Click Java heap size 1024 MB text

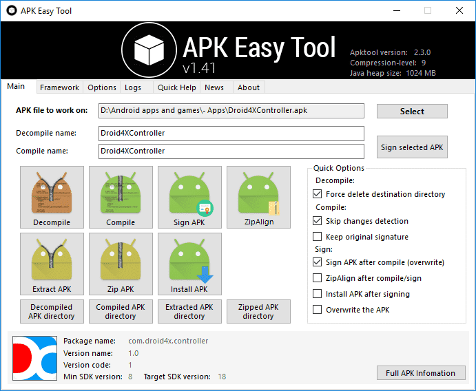(393, 73)
